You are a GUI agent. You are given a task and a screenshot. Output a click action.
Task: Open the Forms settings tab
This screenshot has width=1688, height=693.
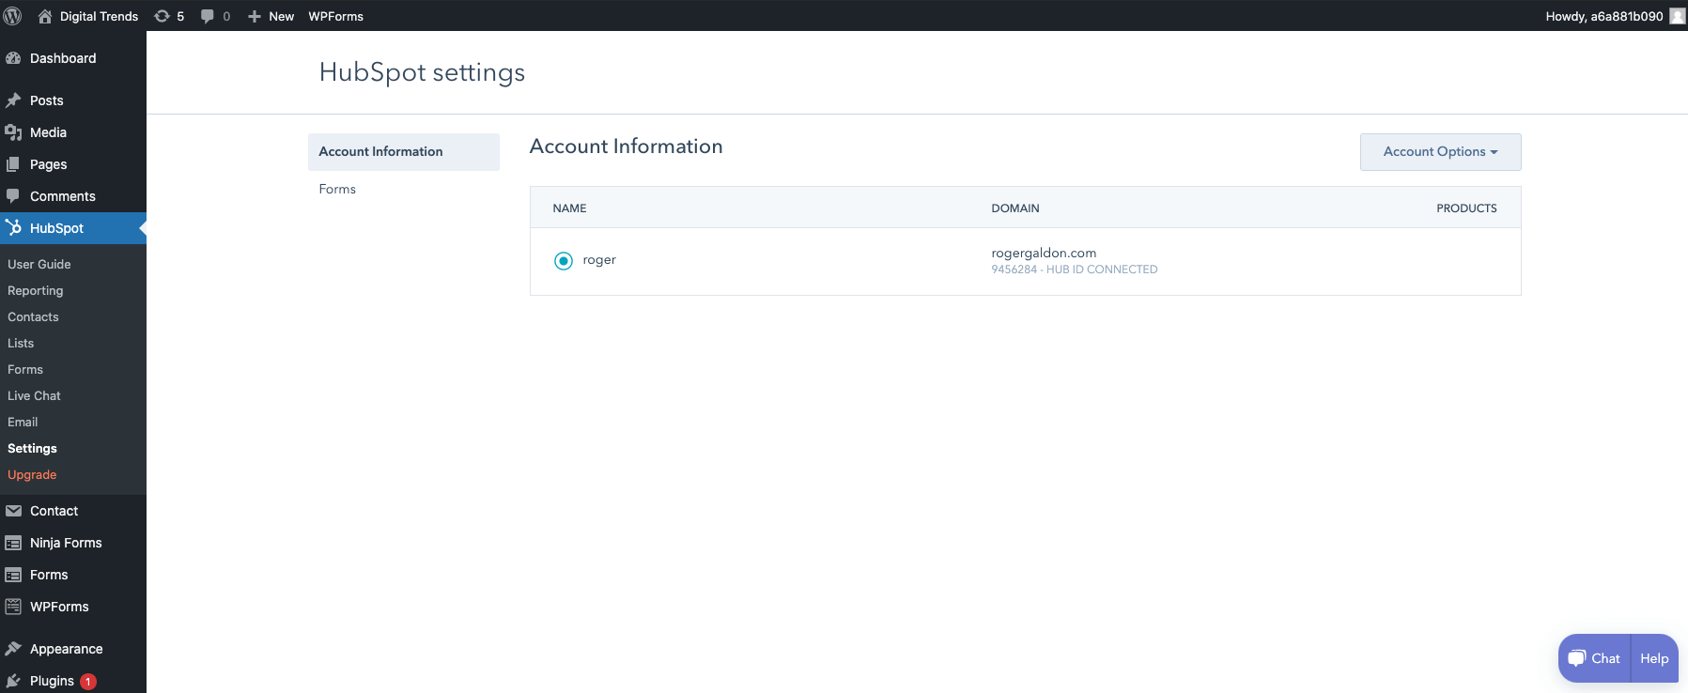(x=337, y=189)
